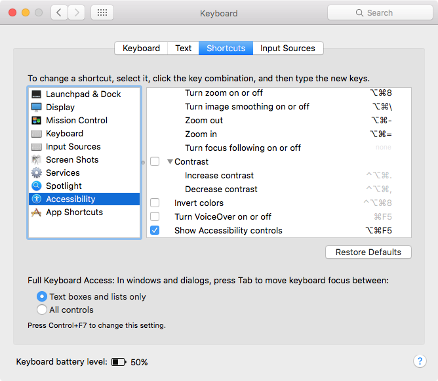
Task: Select Launchpad & Dock category
Action: tap(84, 94)
